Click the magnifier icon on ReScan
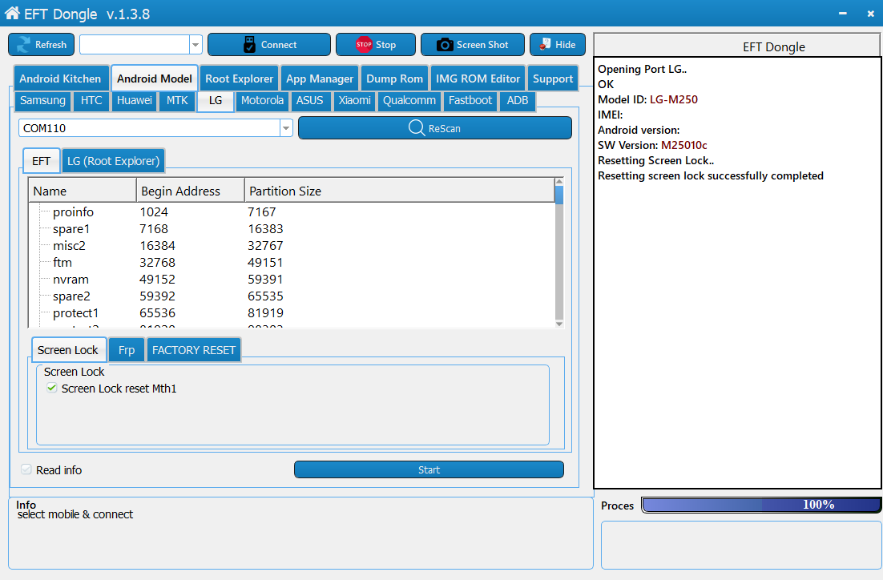This screenshot has width=883, height=580. click(416, 128)
